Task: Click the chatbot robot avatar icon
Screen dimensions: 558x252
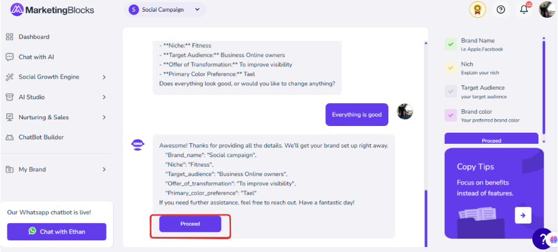Action: (x=138, y=145)
